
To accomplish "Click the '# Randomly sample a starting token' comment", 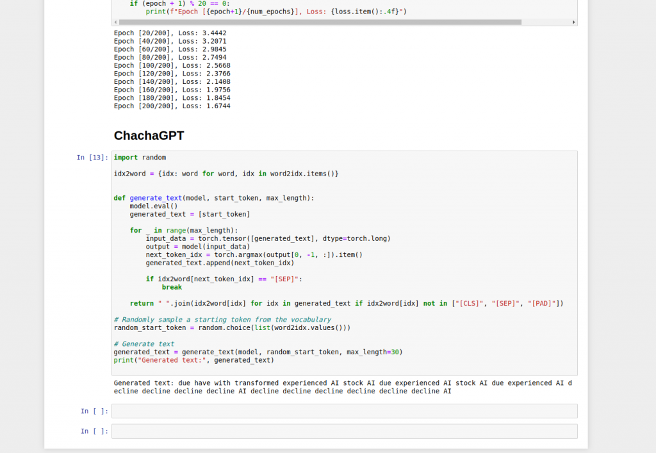I will coord(222,320).
